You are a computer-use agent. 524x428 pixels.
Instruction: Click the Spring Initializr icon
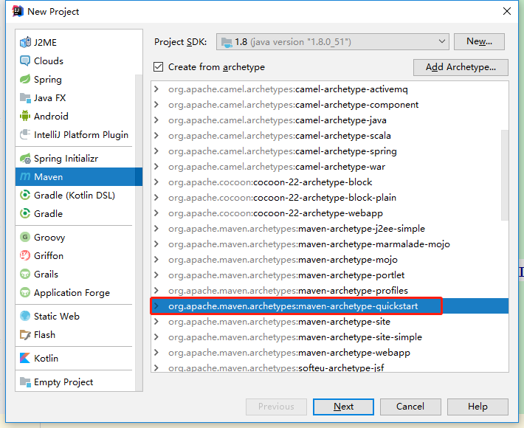(25, 159)
